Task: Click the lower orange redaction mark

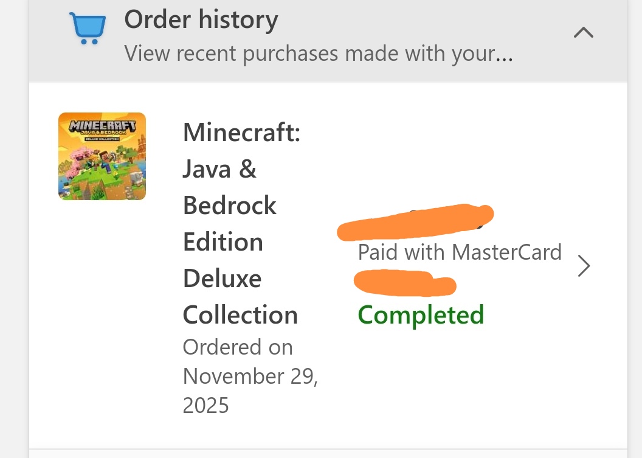Action: coord(404,282)
